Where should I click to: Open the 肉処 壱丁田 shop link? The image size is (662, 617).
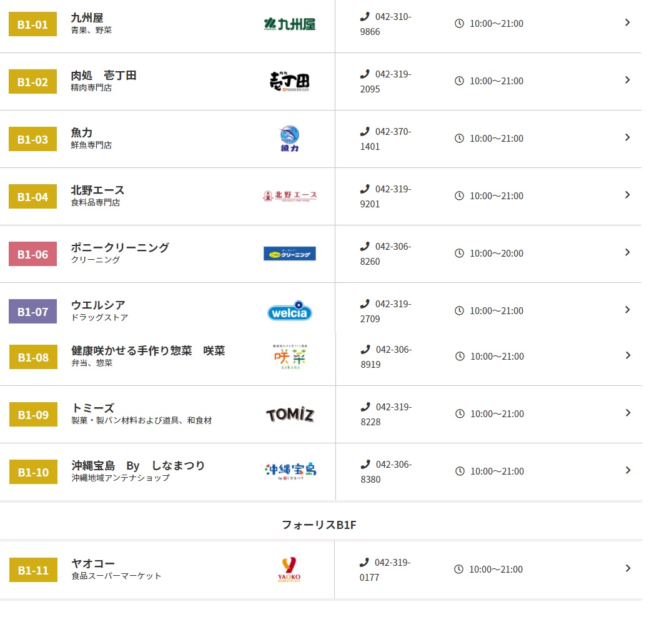[104, 75]
